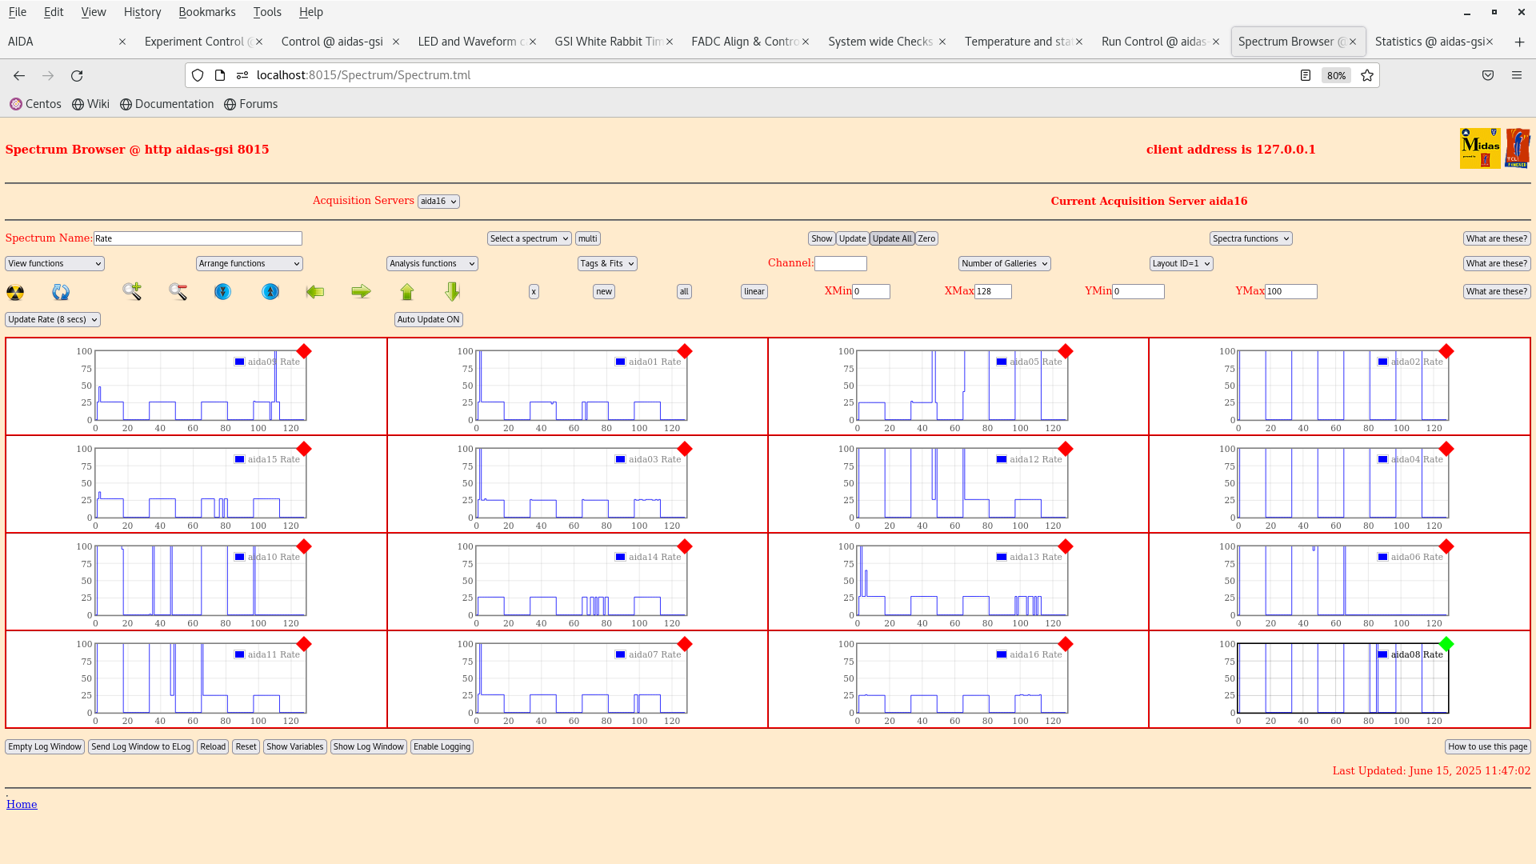This screenshot has width=1536, height=864.
Task: Click the green right arrow icon
Action: [x=361, y=292]
